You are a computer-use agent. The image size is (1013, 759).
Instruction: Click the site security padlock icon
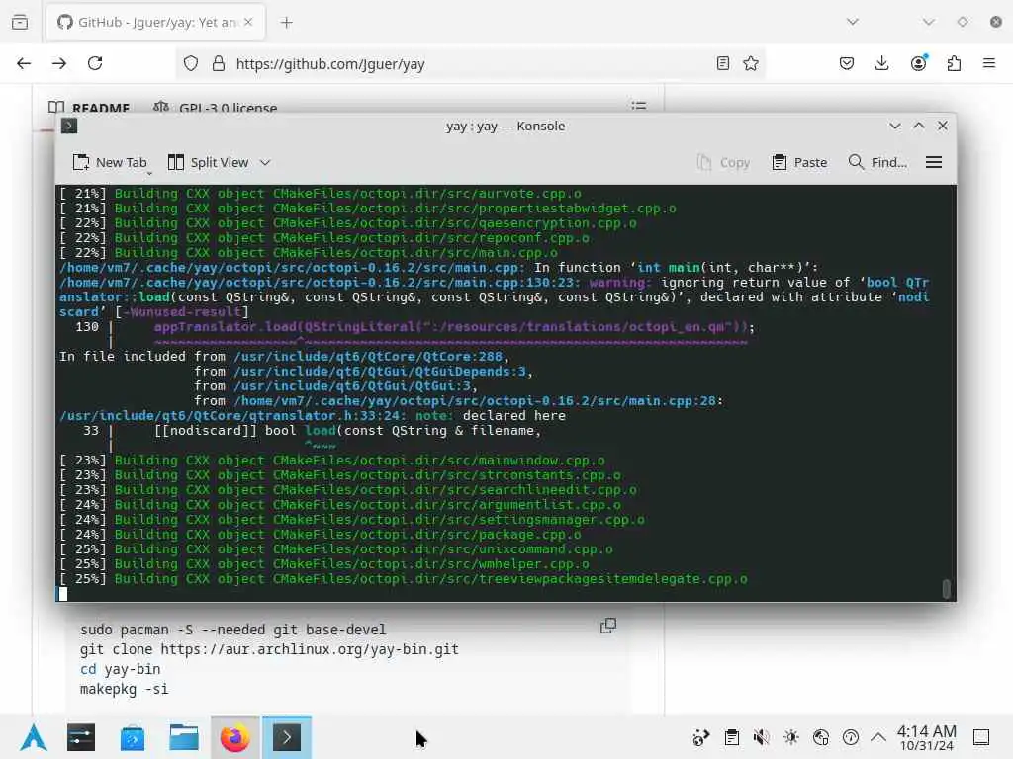coord(219,63)
